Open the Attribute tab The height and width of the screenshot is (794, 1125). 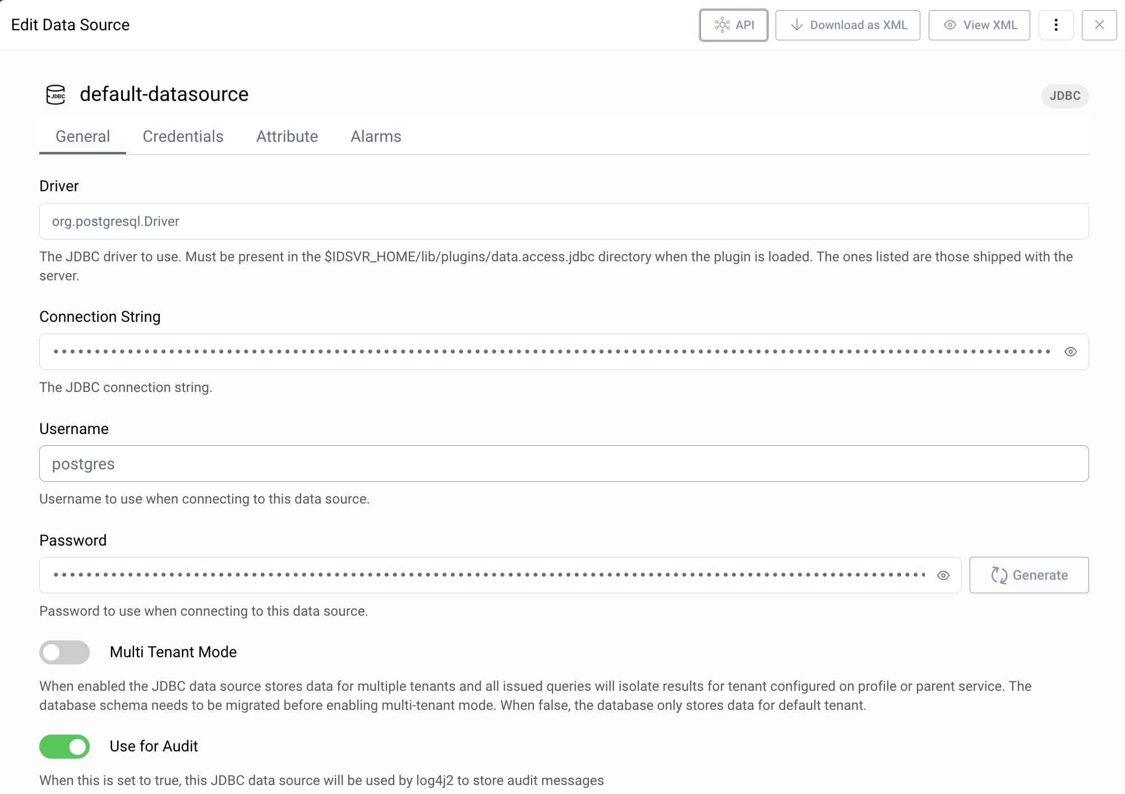point(287,137)
